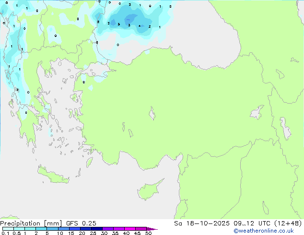Click the over-50 mm legend arrow tip
This screenshot has width=304, height=235.
pos(152,229)
